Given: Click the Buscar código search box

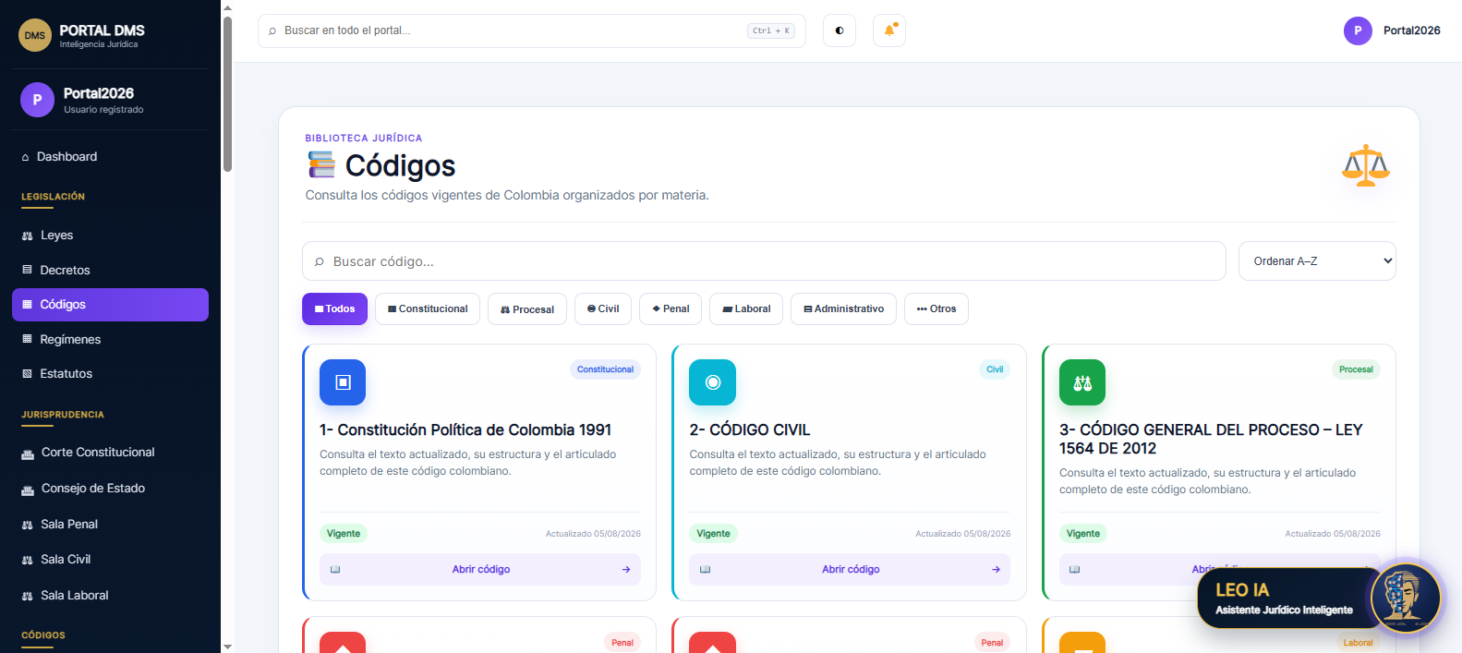Looking at the screenshot, I should pyautogui.click(x=764, y=261).
